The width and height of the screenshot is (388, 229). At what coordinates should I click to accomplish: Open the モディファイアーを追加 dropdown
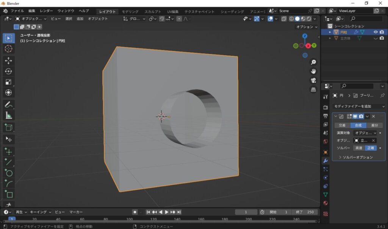(358, 107)
